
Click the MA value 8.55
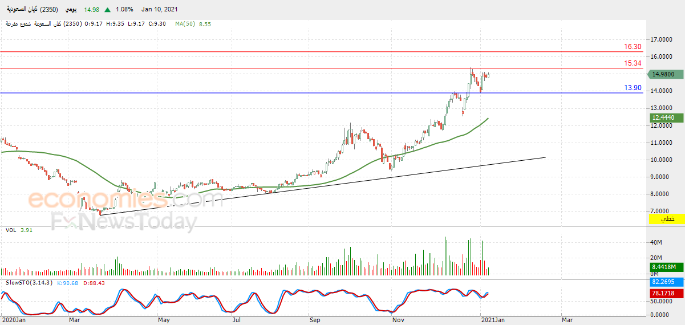(x=205, y=24)
